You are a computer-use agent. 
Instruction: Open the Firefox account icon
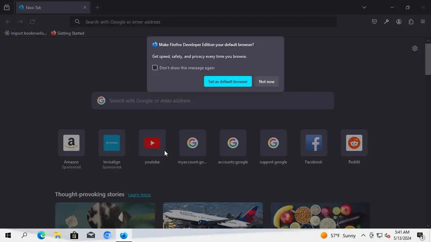click(399, 22)
